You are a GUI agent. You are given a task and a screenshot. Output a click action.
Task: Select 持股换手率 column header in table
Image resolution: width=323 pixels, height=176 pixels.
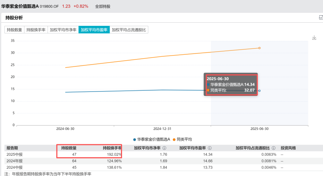click(x=112, y=148)
